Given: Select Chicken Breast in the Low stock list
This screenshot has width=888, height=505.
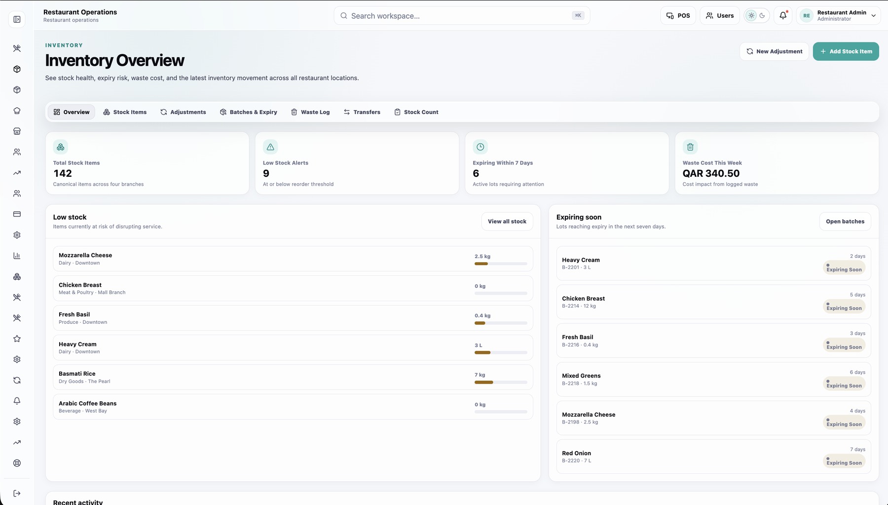Looking at the screenshot, I should tap(293, 288).
